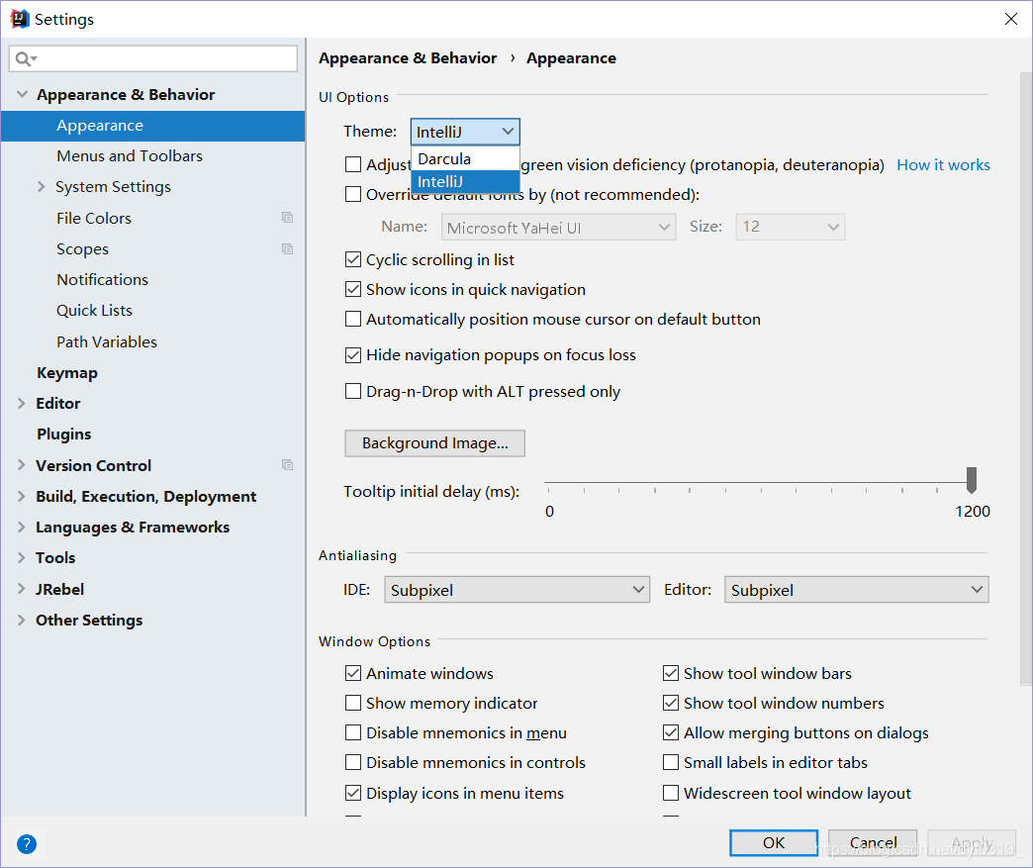Select Darcula theme from list
This screenshot has height=868, width=1033.
(x=465, y=158)
